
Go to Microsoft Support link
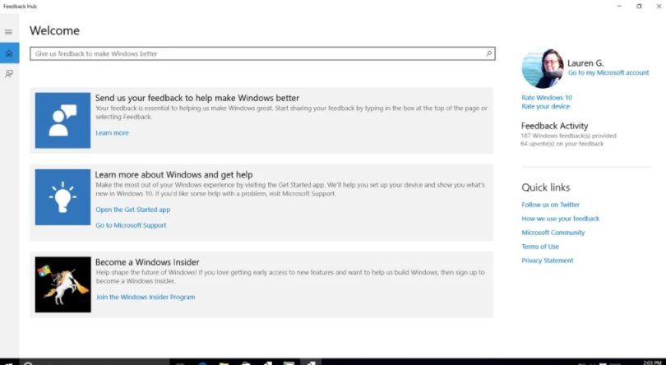pos(131,225)
